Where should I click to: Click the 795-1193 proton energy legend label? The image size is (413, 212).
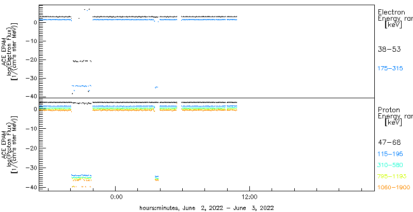point(392,176)
